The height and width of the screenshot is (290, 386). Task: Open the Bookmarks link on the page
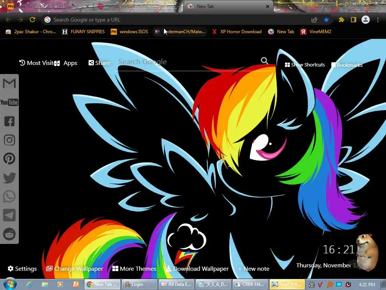(347, 65)
